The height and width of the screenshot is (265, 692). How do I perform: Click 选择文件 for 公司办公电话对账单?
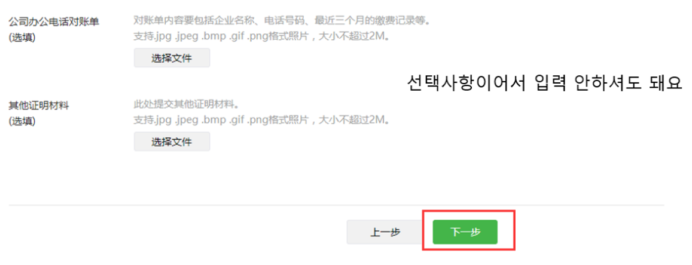[172, 58]
